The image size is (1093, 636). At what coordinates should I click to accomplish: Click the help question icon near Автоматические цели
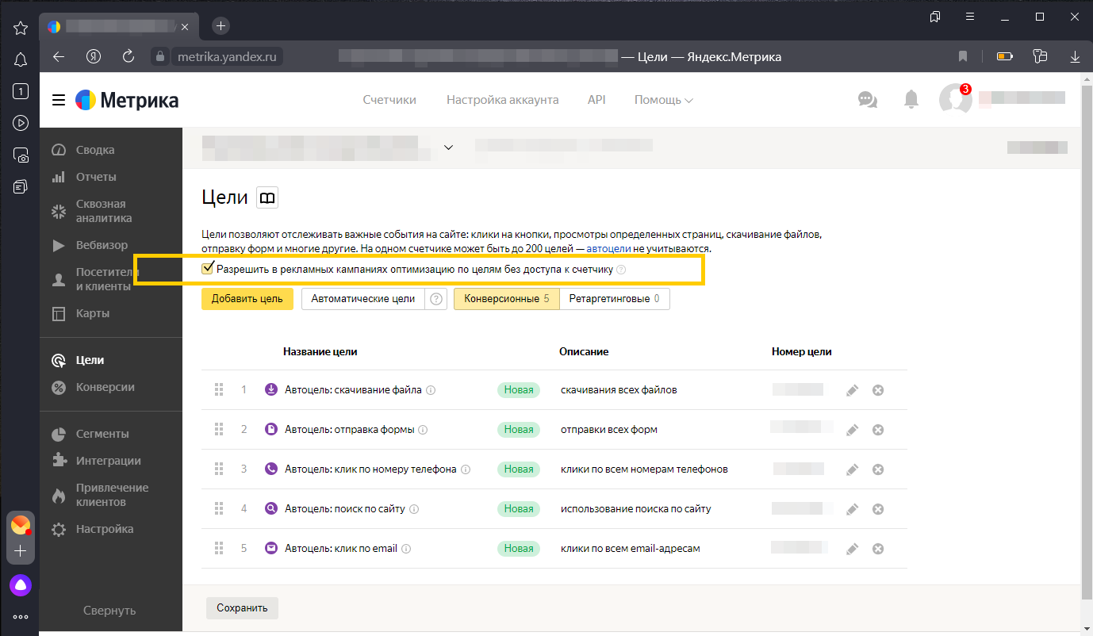(436, 299)
